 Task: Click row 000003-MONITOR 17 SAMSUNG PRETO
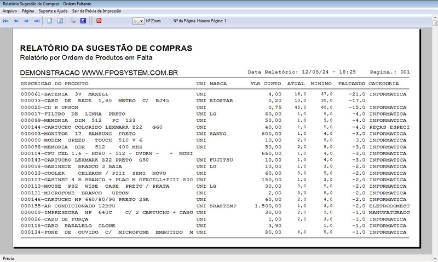coord(215,134)
